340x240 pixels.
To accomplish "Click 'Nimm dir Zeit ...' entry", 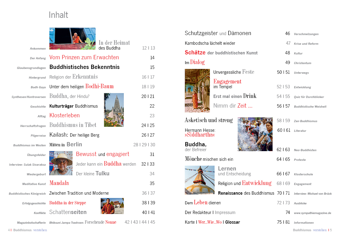I will click(233, 105).
